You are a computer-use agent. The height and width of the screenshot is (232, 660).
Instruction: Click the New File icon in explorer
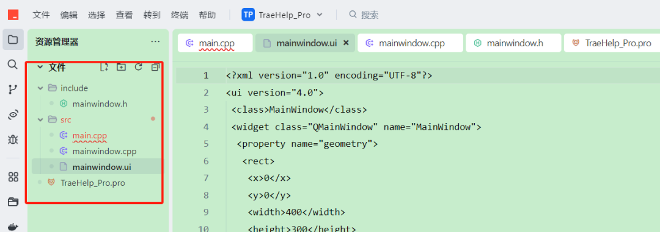105,67
